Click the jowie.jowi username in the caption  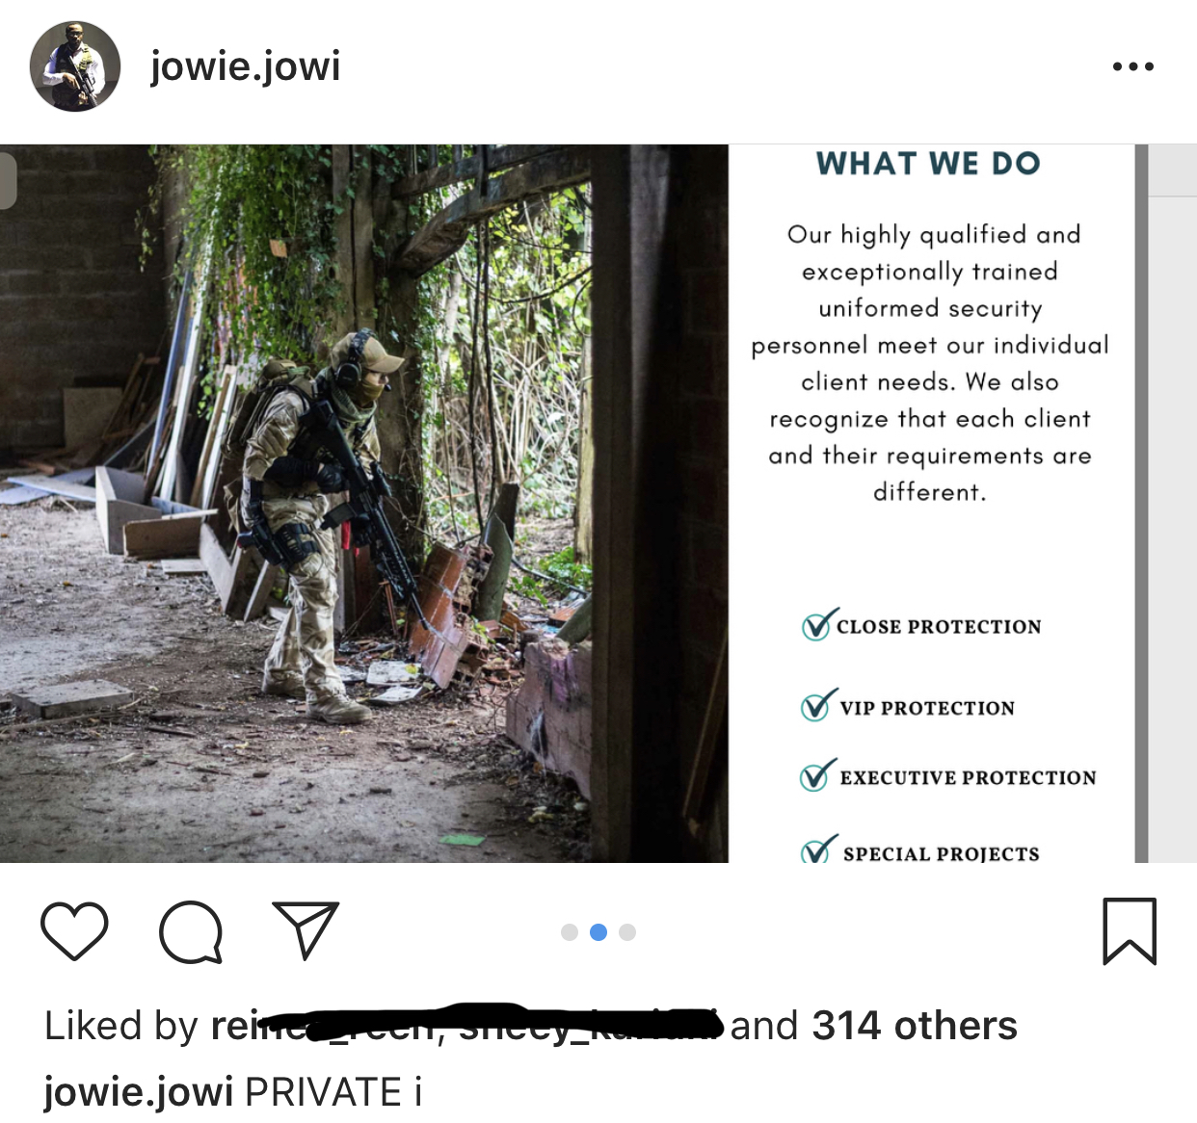(x=138, y=1092)
